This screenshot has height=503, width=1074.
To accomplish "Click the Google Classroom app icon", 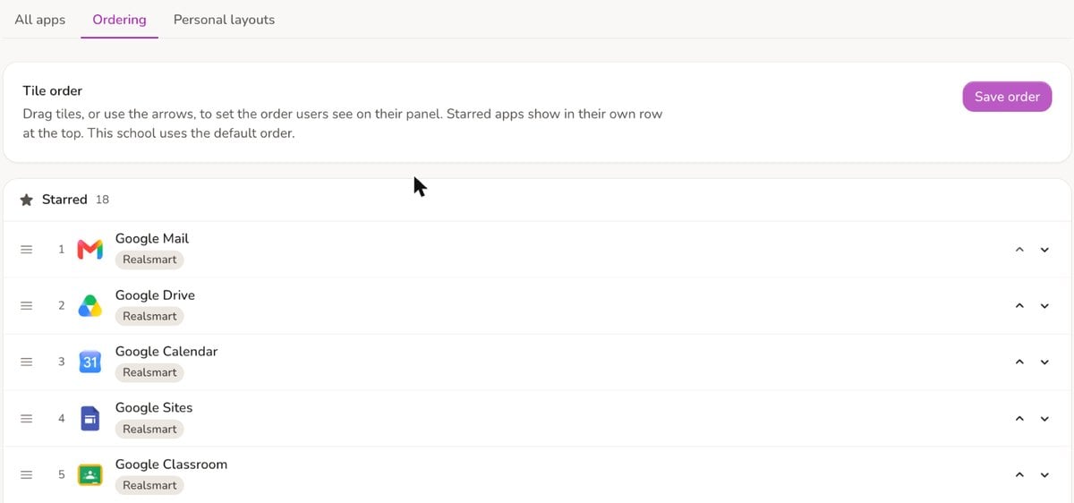I will [x=89, y=474].
